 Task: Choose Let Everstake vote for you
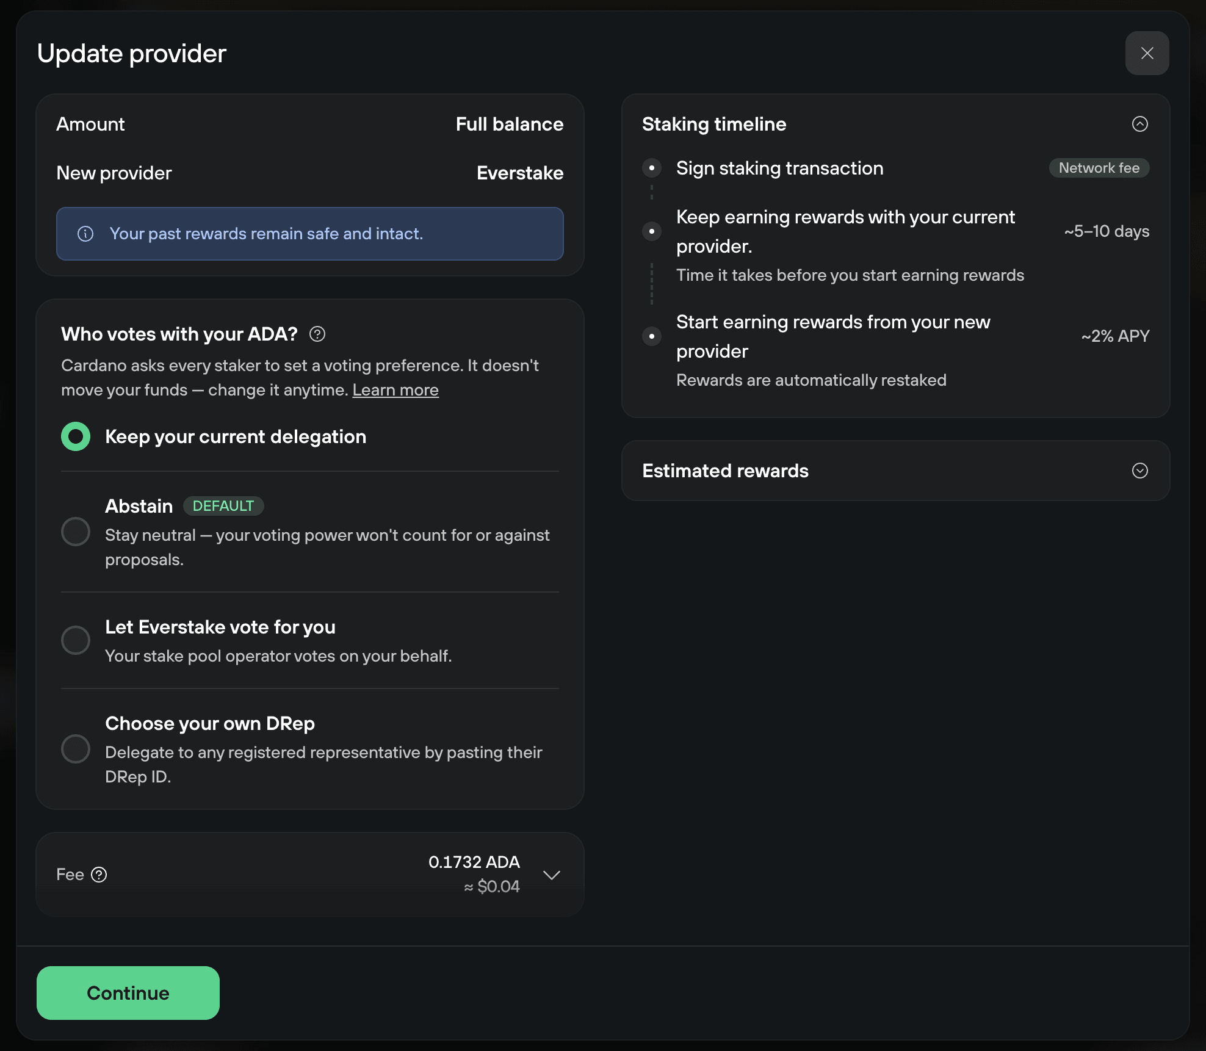pos(76,640)
